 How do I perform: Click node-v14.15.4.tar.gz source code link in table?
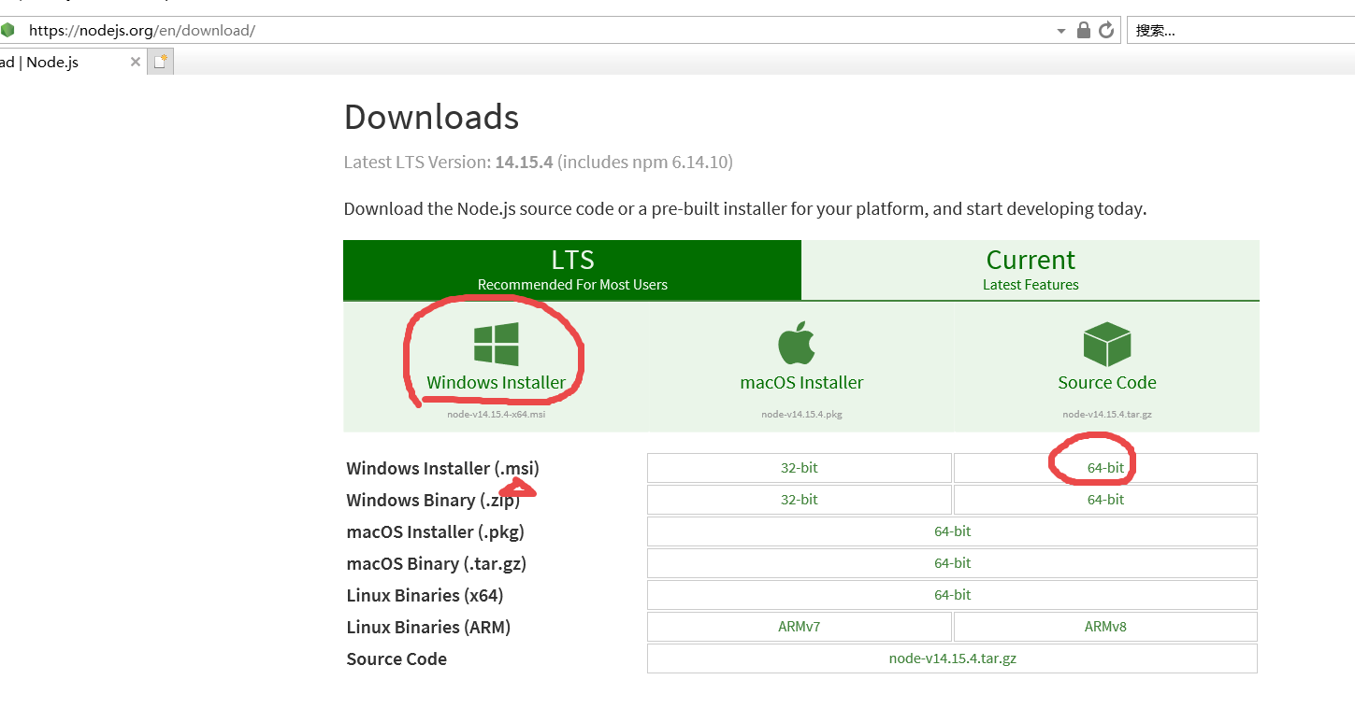[x=952, y=658]
